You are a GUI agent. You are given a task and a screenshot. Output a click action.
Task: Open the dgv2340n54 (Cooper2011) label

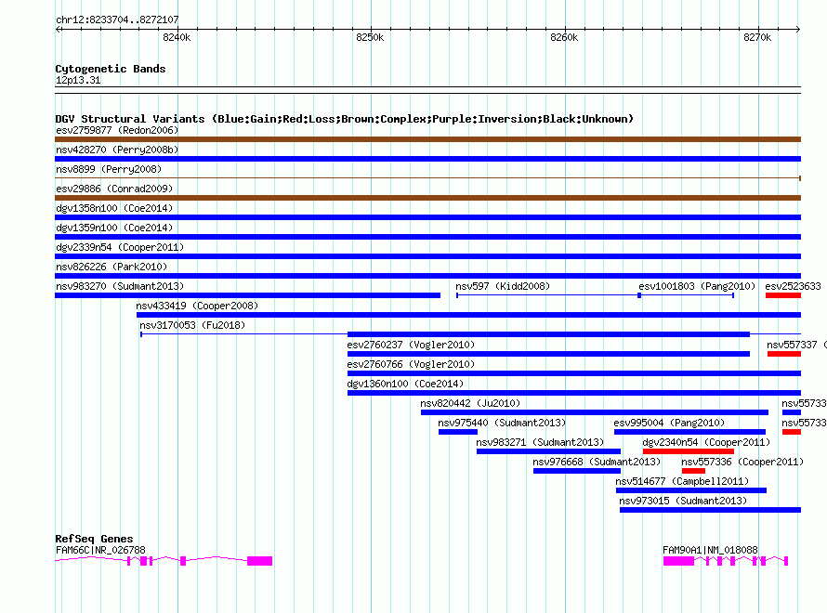tap(706, 442)
